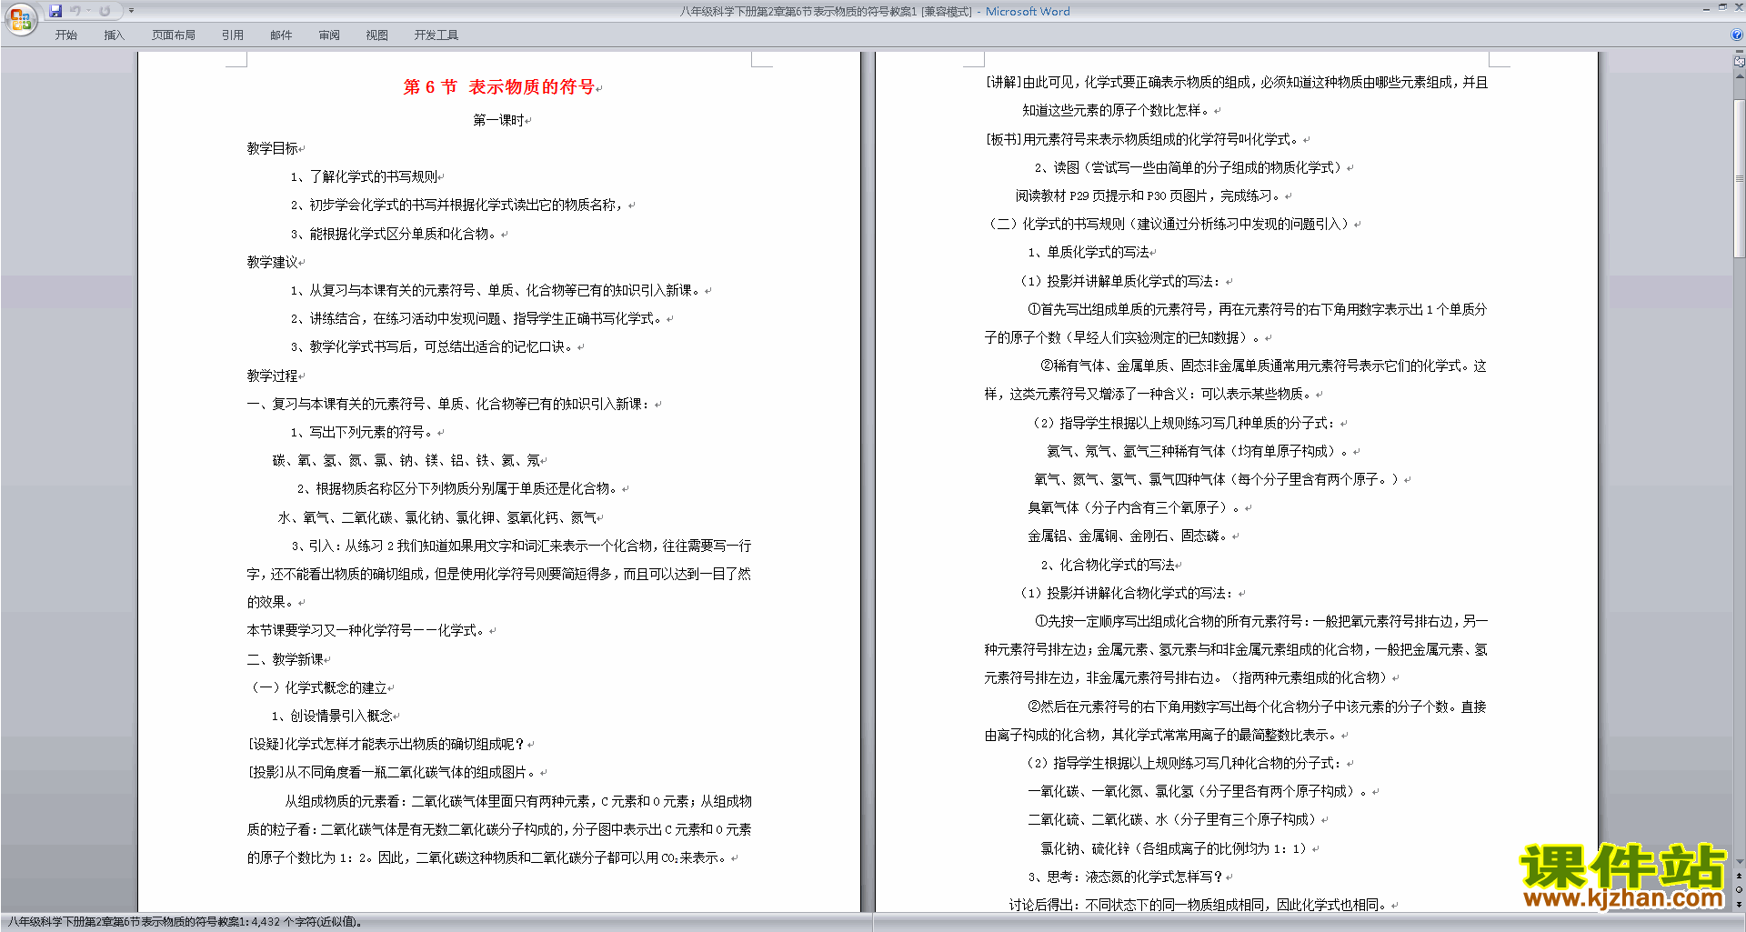Click the Previous Page double-arrow icon
Viewport: 1746px width, 932px height.
pyautogui.click(x=1740, y=877)
